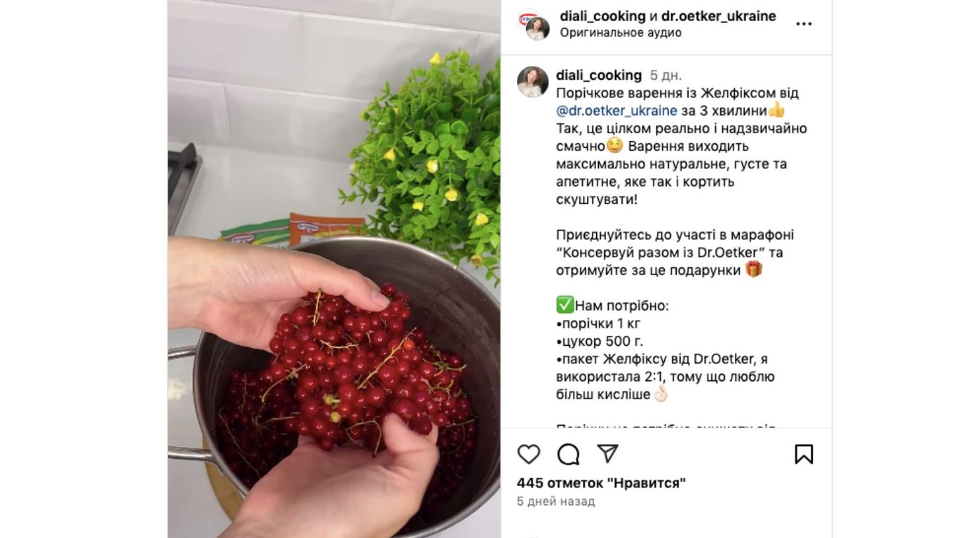
Task: Open dr.oetker_ukraine profile from the header
Action: click(718, 16)
